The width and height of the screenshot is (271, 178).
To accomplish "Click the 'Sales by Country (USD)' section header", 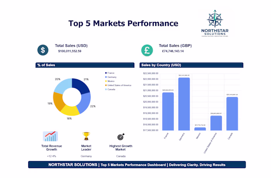I will click(191, 65).
